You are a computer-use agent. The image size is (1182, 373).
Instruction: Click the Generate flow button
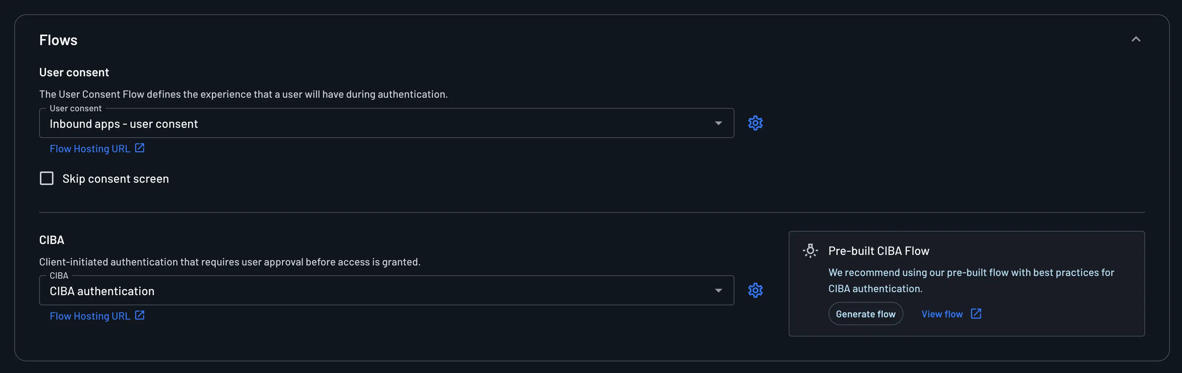point(865,314)
